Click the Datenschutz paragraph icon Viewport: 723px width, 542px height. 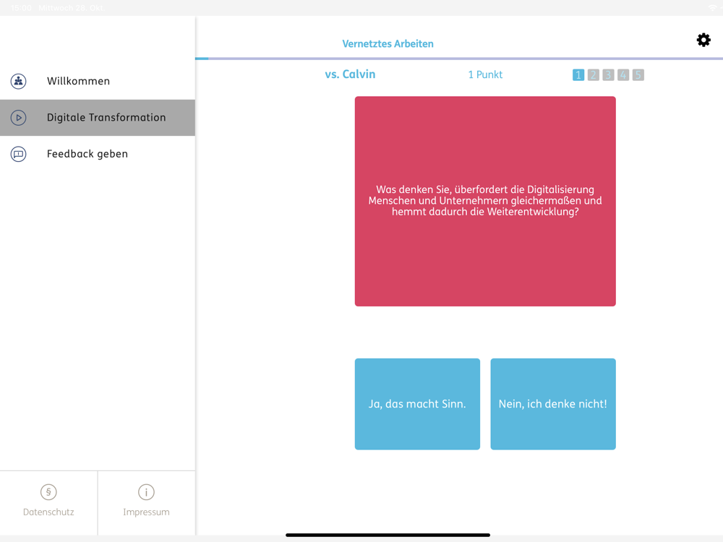point(48,492)
